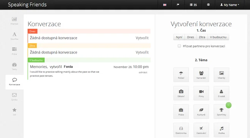Choose the Hudba music topic
Image resolution: width=250 pixels, height=138 pixels.
[222, 130]
